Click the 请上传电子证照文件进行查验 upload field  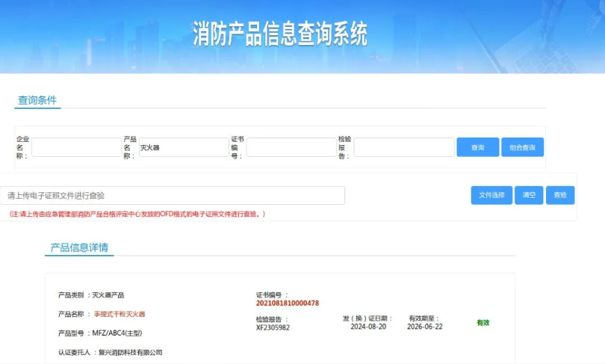173,195
